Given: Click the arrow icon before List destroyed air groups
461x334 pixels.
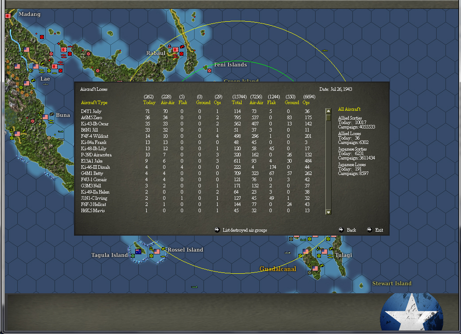Looking at the screenshot, I should pyautogui.click(x=217, y=230).
